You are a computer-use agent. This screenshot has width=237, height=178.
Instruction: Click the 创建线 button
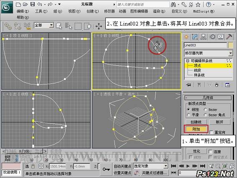196,122
